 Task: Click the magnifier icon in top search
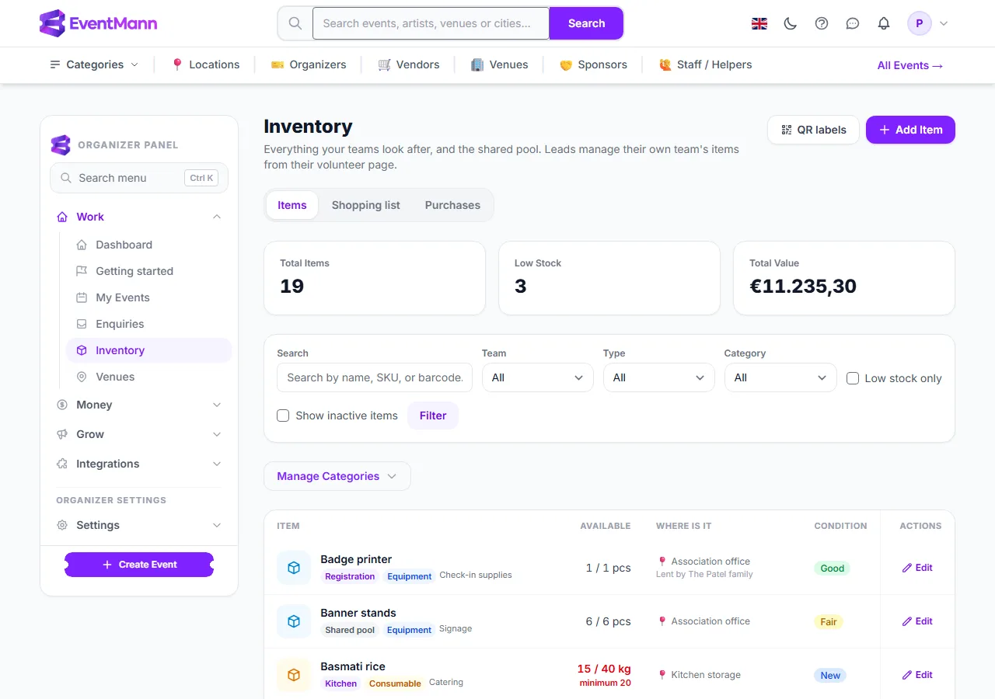[x=295, y=23]
